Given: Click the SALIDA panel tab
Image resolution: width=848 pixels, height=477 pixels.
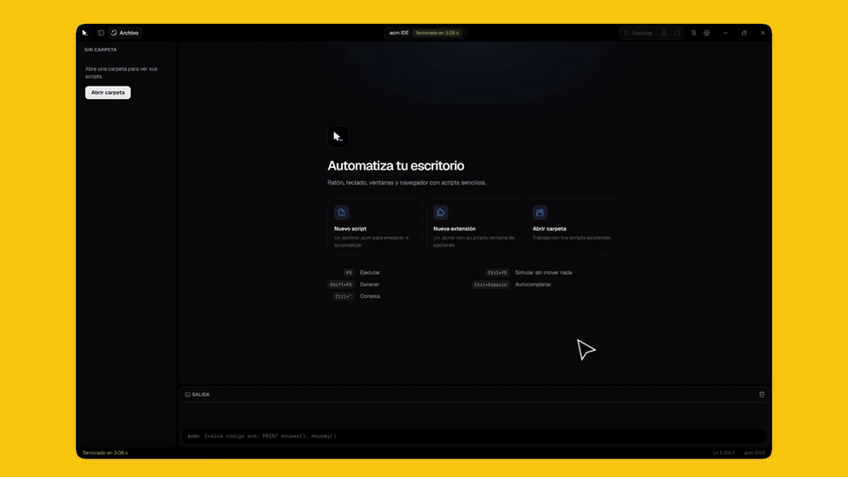Looking at the screenshot, I should pos(197,395).
